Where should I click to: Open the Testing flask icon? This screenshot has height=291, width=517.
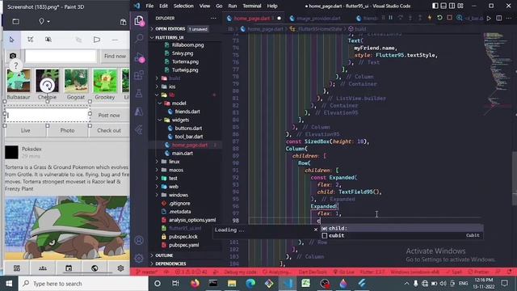coord(139,94)
